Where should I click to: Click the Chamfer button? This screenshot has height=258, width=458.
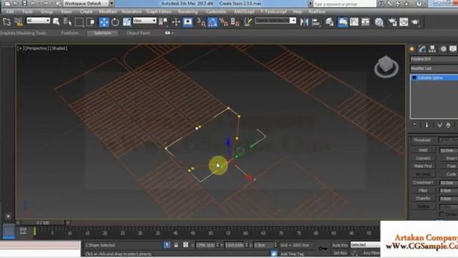pos(423,199)
